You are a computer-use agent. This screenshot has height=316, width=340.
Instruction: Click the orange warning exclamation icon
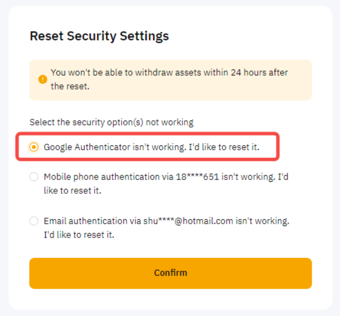coord(43,80)
